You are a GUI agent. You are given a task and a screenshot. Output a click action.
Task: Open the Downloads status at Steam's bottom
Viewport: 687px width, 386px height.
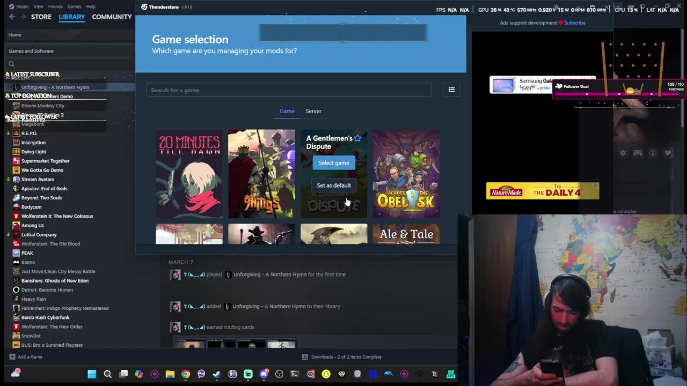[341, 357]
